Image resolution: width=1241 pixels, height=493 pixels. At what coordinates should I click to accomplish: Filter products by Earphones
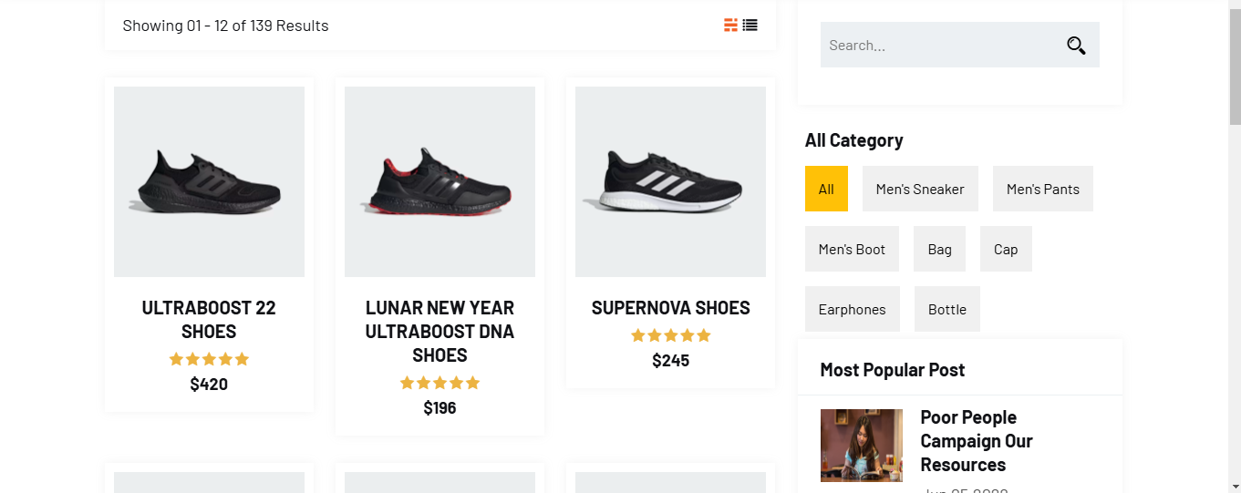(x=852, y=309)
